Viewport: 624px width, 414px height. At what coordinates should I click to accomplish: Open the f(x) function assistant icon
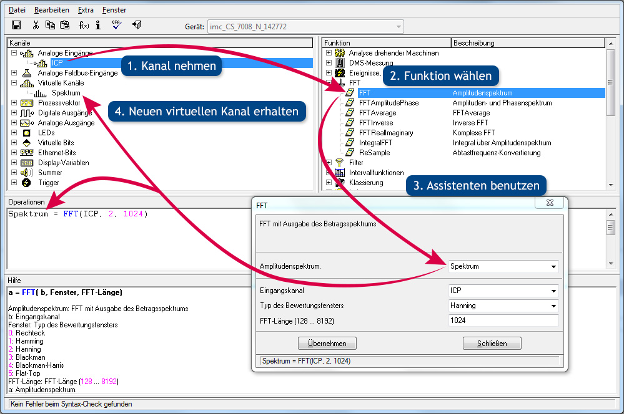[83, 26]
